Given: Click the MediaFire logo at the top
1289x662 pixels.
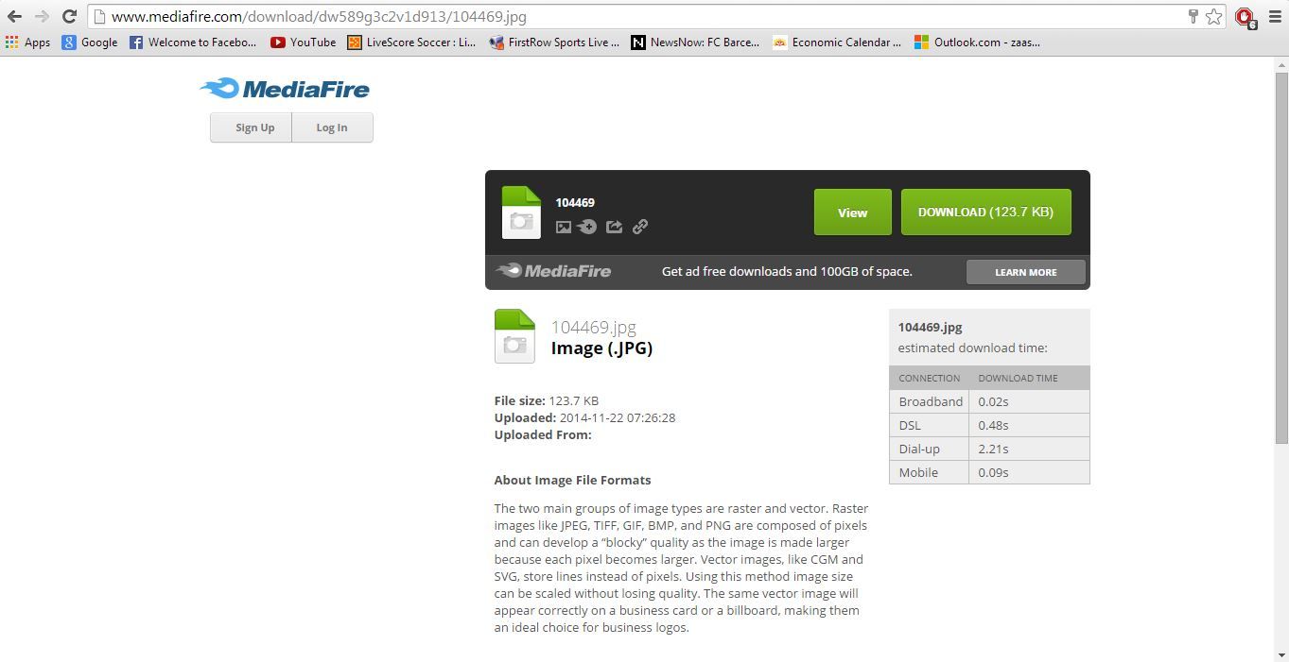Looking at the screenshot, I should tap(284, 88).
